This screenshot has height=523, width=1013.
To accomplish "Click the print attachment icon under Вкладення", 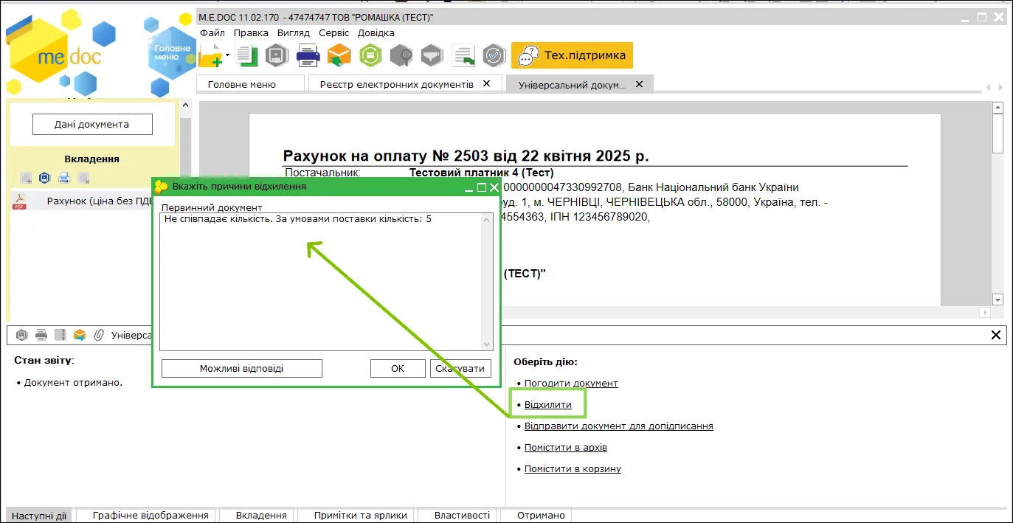I will (x=64, y=177).
